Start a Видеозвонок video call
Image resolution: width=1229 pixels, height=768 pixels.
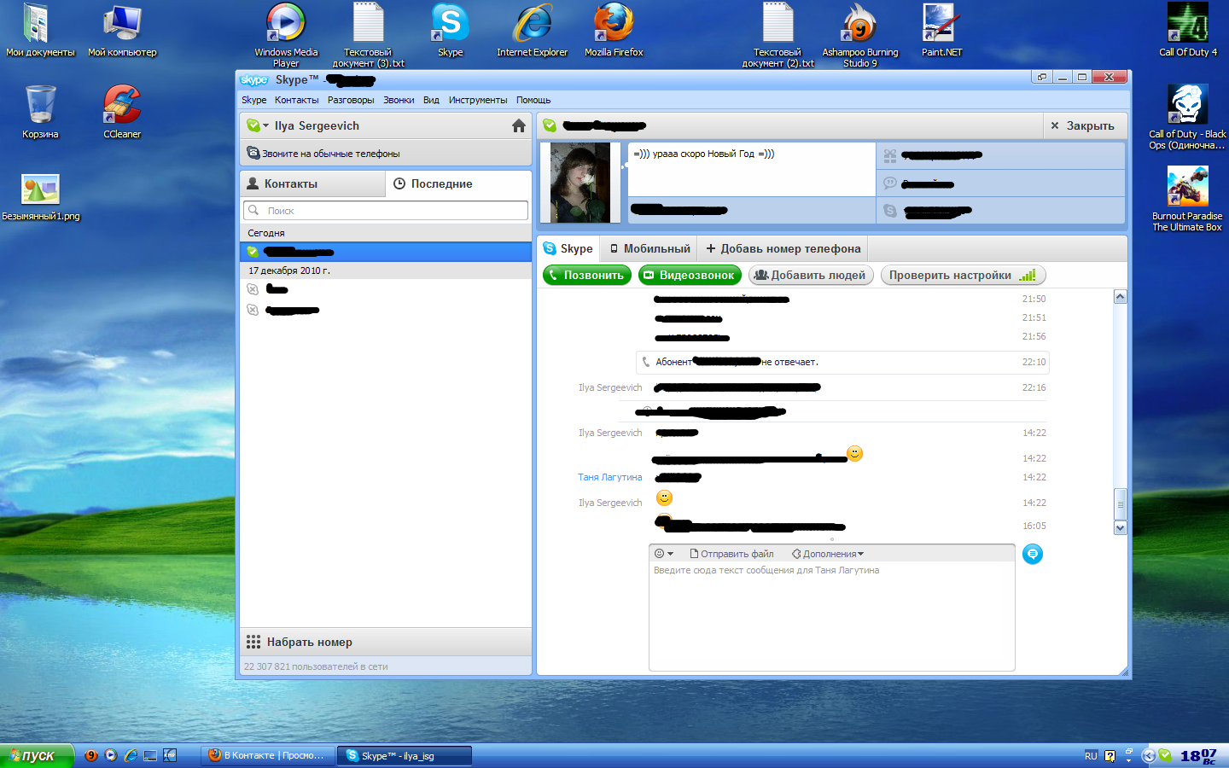(x=690, y=275)
